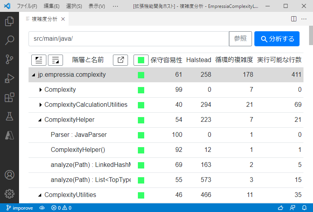Toggle the green color filter button in header
Screen dimensions: 313x212
tap(141, 60)
